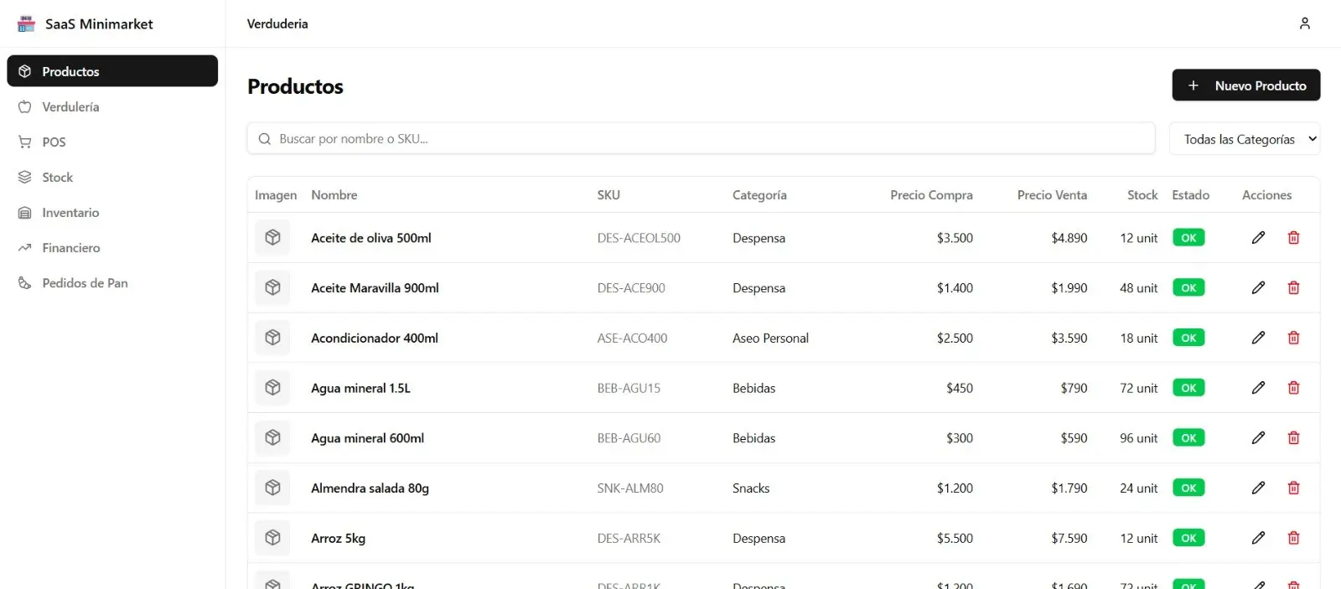Screen dimensions: 1341x589
Task: Click image placeholder for Aceite de oliva 500ml
Action: coord(272,238)
